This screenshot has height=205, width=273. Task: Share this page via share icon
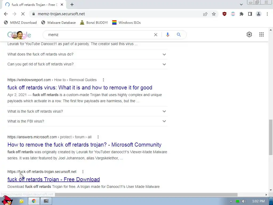(205, 14)
